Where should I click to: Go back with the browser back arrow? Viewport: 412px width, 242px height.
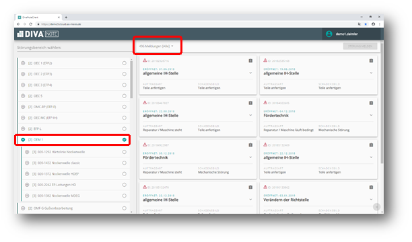(18, 24)
